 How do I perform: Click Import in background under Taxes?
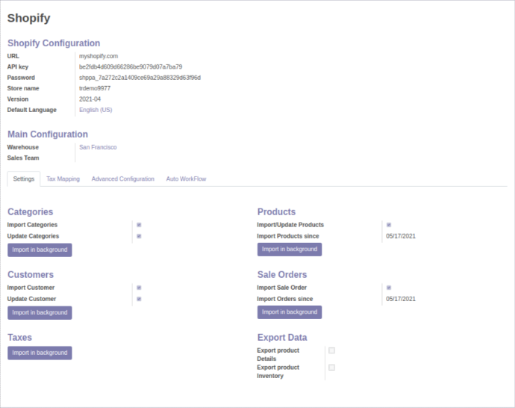(x=40, y=353)
